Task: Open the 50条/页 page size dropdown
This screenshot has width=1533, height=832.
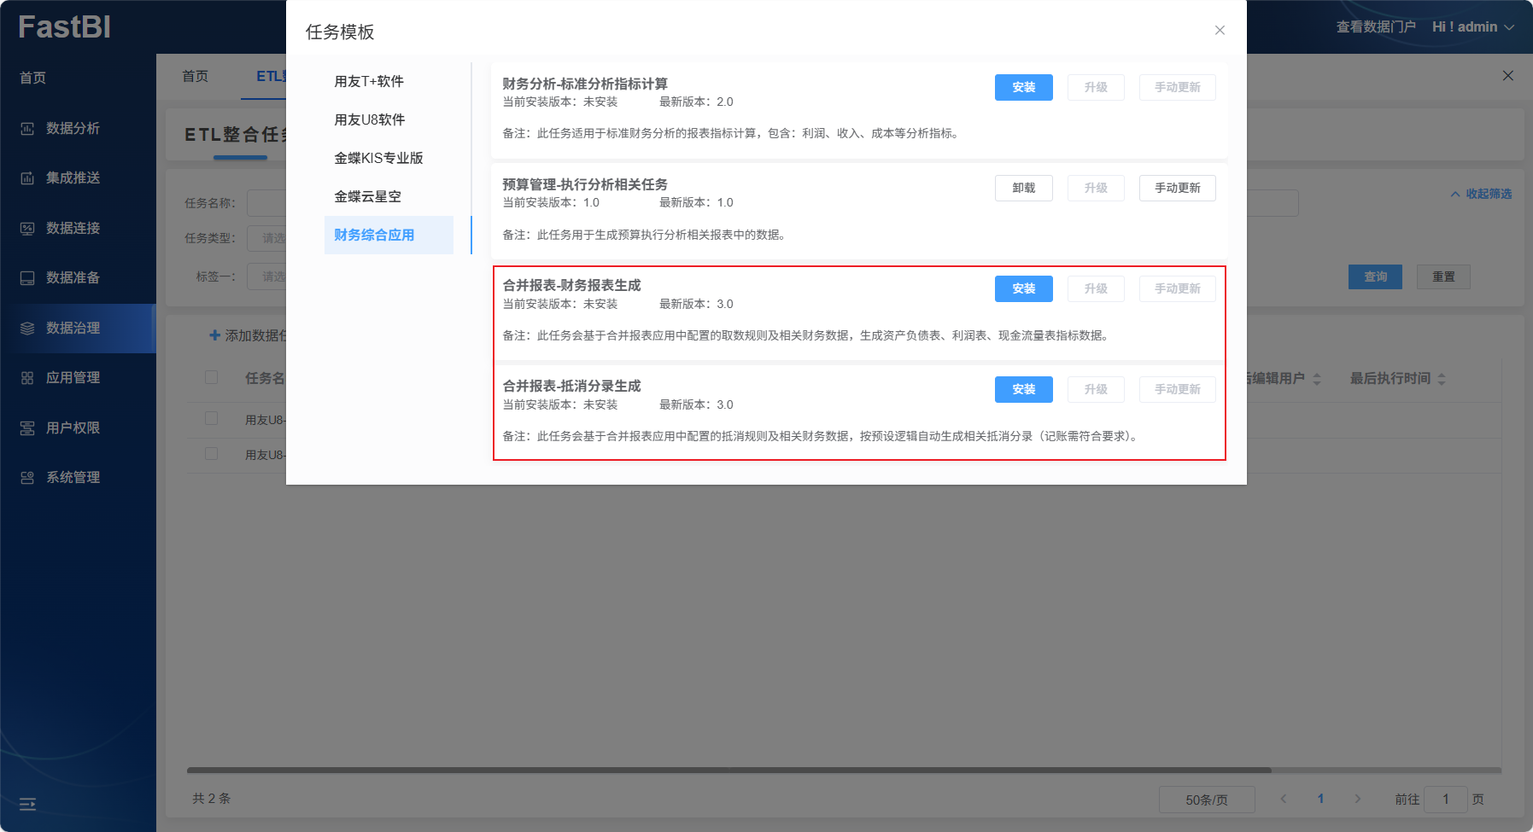Action: pos(1206,800)
